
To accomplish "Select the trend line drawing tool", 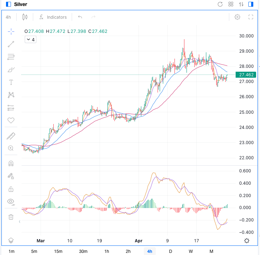I will click(x=11, y=44).
